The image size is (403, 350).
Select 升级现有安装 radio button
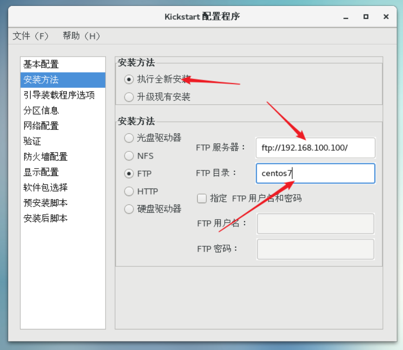(x=129, y=97)
